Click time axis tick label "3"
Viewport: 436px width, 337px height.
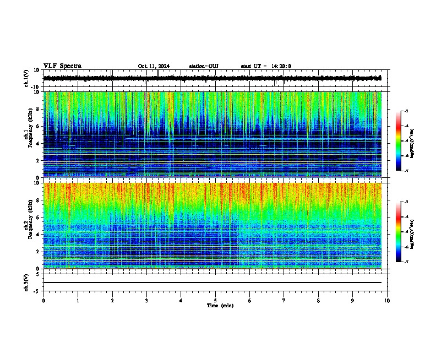coord(146,301)
